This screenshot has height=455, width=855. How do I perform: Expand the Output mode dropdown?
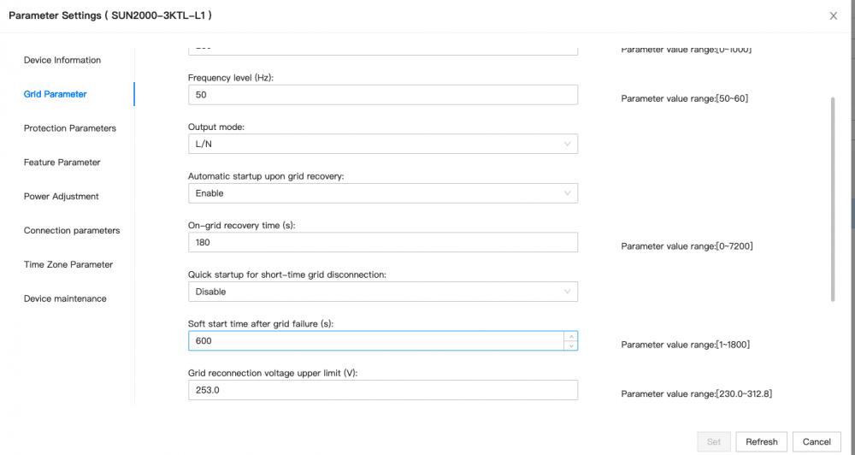(383, 144)
